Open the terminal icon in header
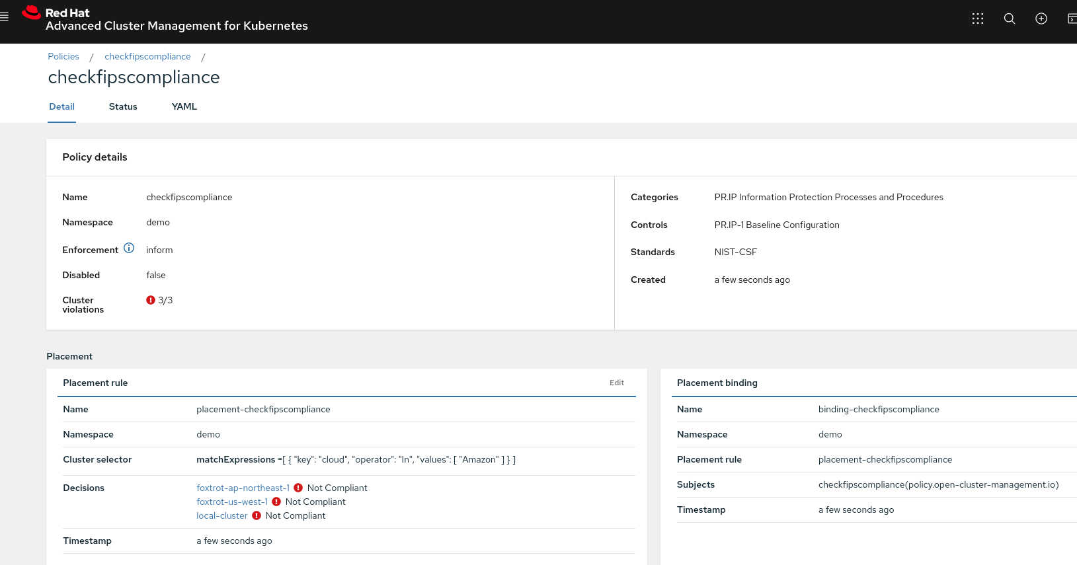1077x565 pixels. (1072, 19)
